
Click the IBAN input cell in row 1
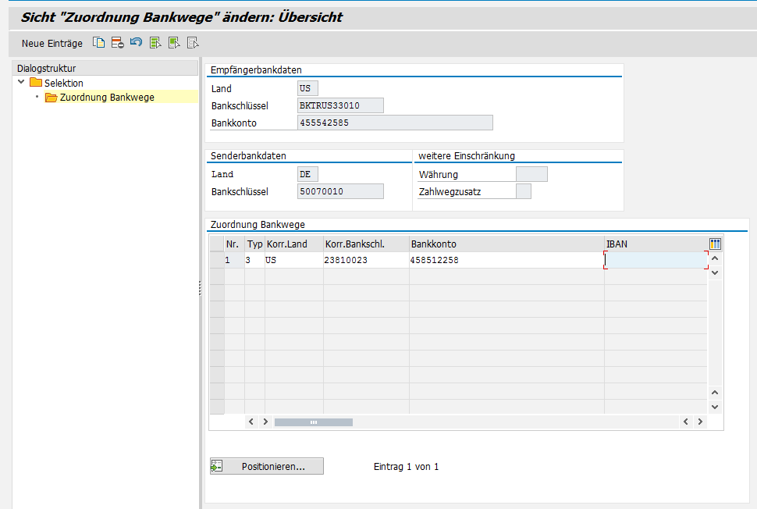tap(656, 260)
